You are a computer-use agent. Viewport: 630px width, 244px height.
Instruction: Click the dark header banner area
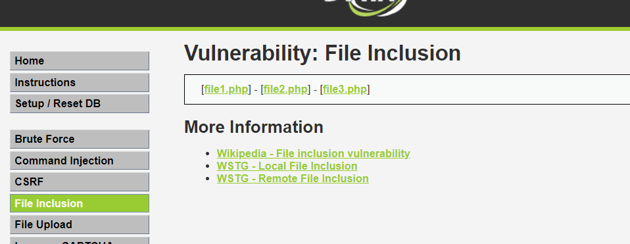(160, 13)
